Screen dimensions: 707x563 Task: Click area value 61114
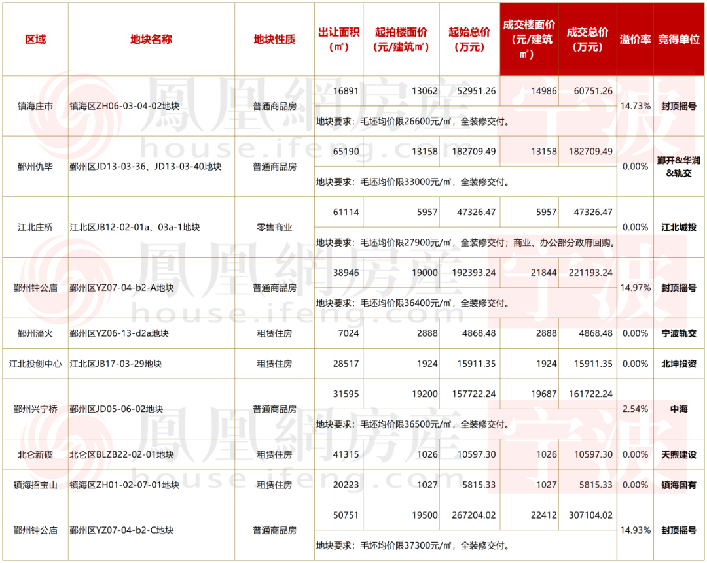click(x=346, y=212)
